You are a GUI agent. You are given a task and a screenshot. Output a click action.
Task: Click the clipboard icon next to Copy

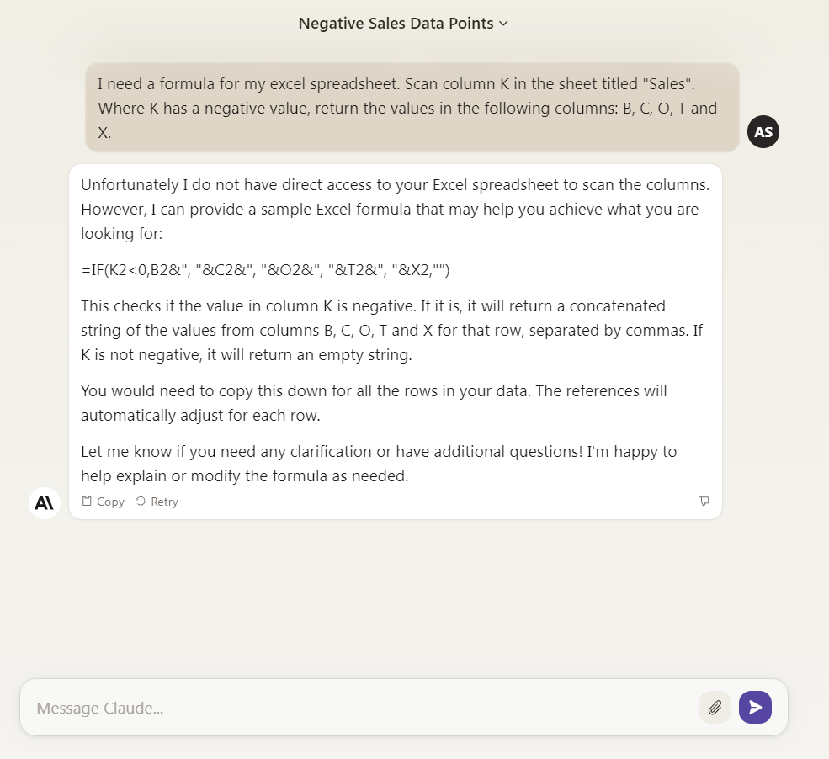pos(87,501)
